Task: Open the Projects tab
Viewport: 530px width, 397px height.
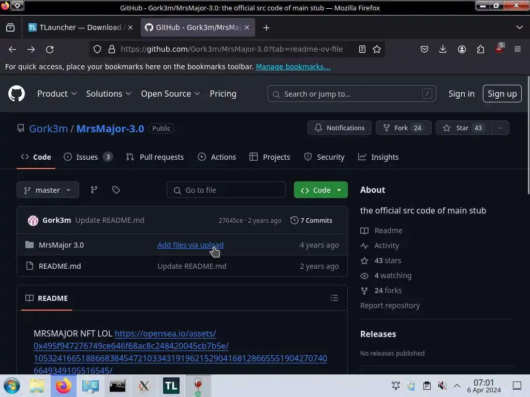Action: [270, 157]
